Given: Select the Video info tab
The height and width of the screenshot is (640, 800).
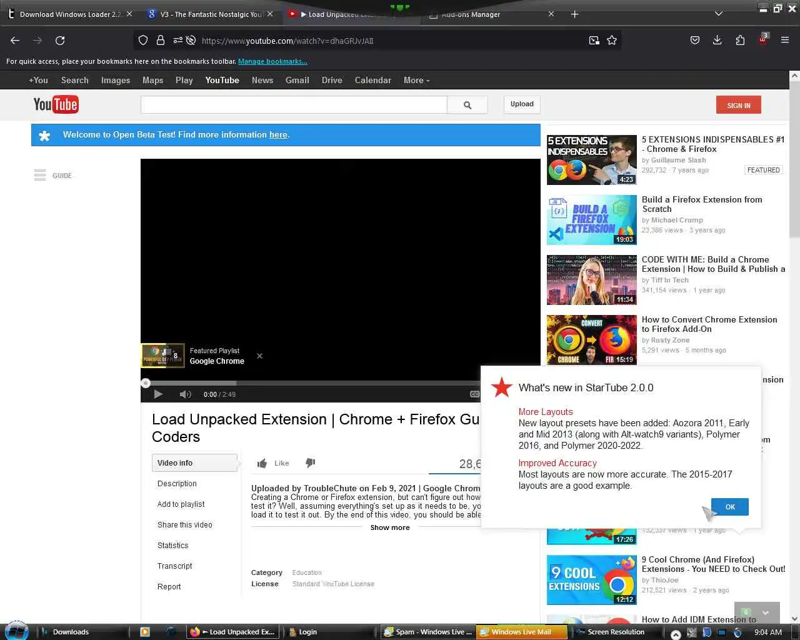Looking at the screenshot, I should [194, 463].
